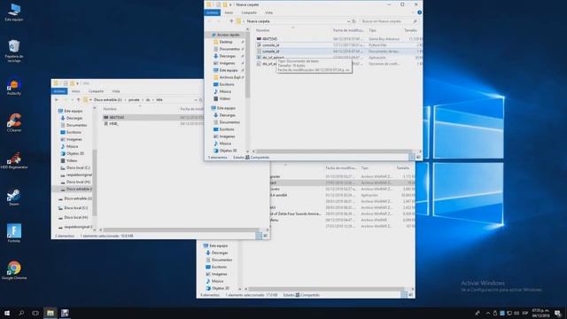Open the notification center icon
The image size is (567, 319).
[x=557, y=313]
